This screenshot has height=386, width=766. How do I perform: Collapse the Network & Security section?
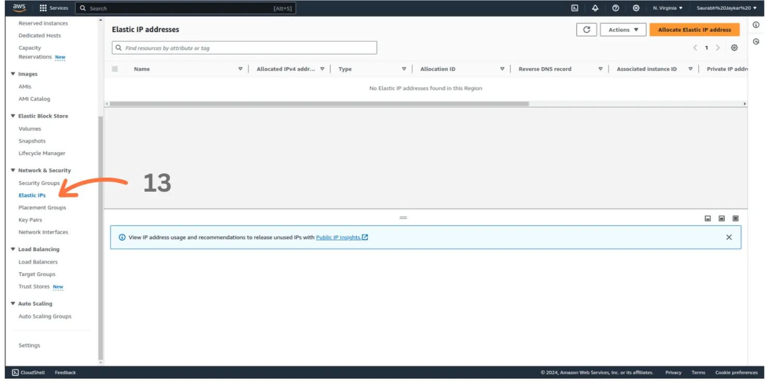click(13, 170)
